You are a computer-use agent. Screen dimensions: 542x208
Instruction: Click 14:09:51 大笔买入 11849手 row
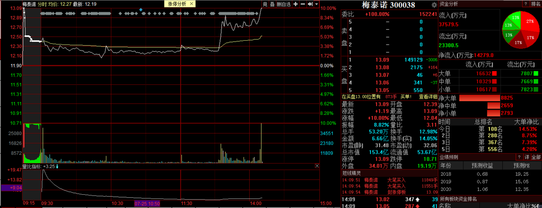(389, 180)
